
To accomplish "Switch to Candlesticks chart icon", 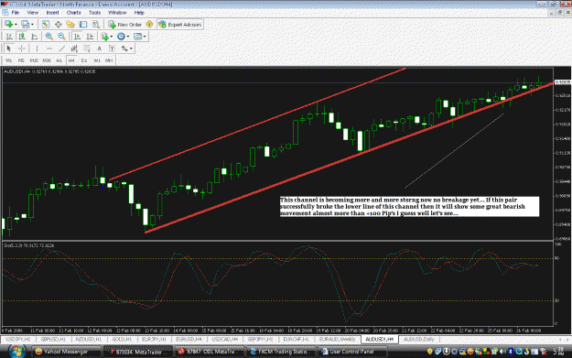I will pos(22,37).
